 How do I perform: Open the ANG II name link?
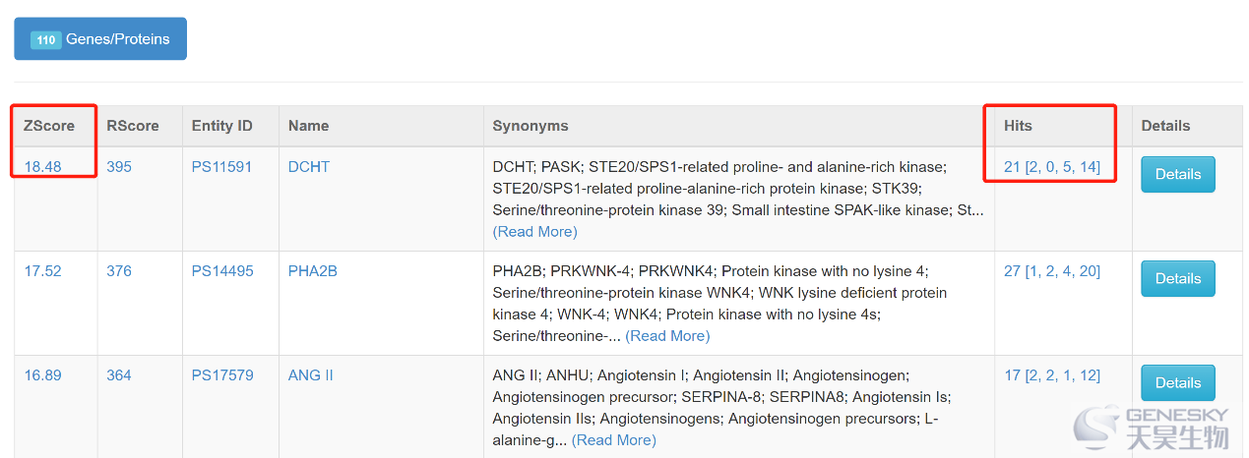click(x=311, y=375)
